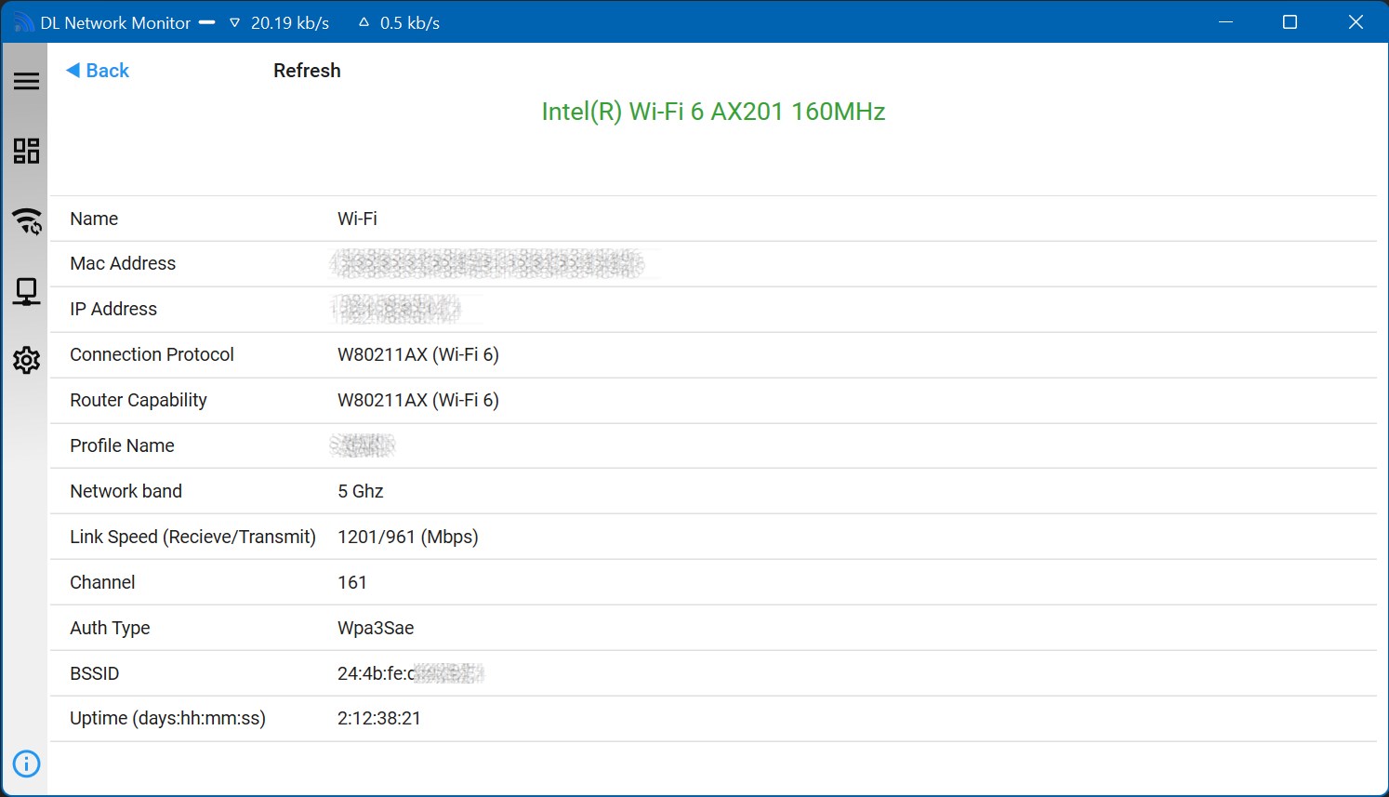
Task: Click the BSSID label
Action: (94, 673)
